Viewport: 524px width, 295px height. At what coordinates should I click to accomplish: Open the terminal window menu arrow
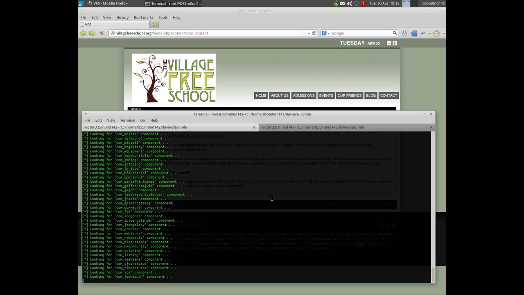(86, 114)
